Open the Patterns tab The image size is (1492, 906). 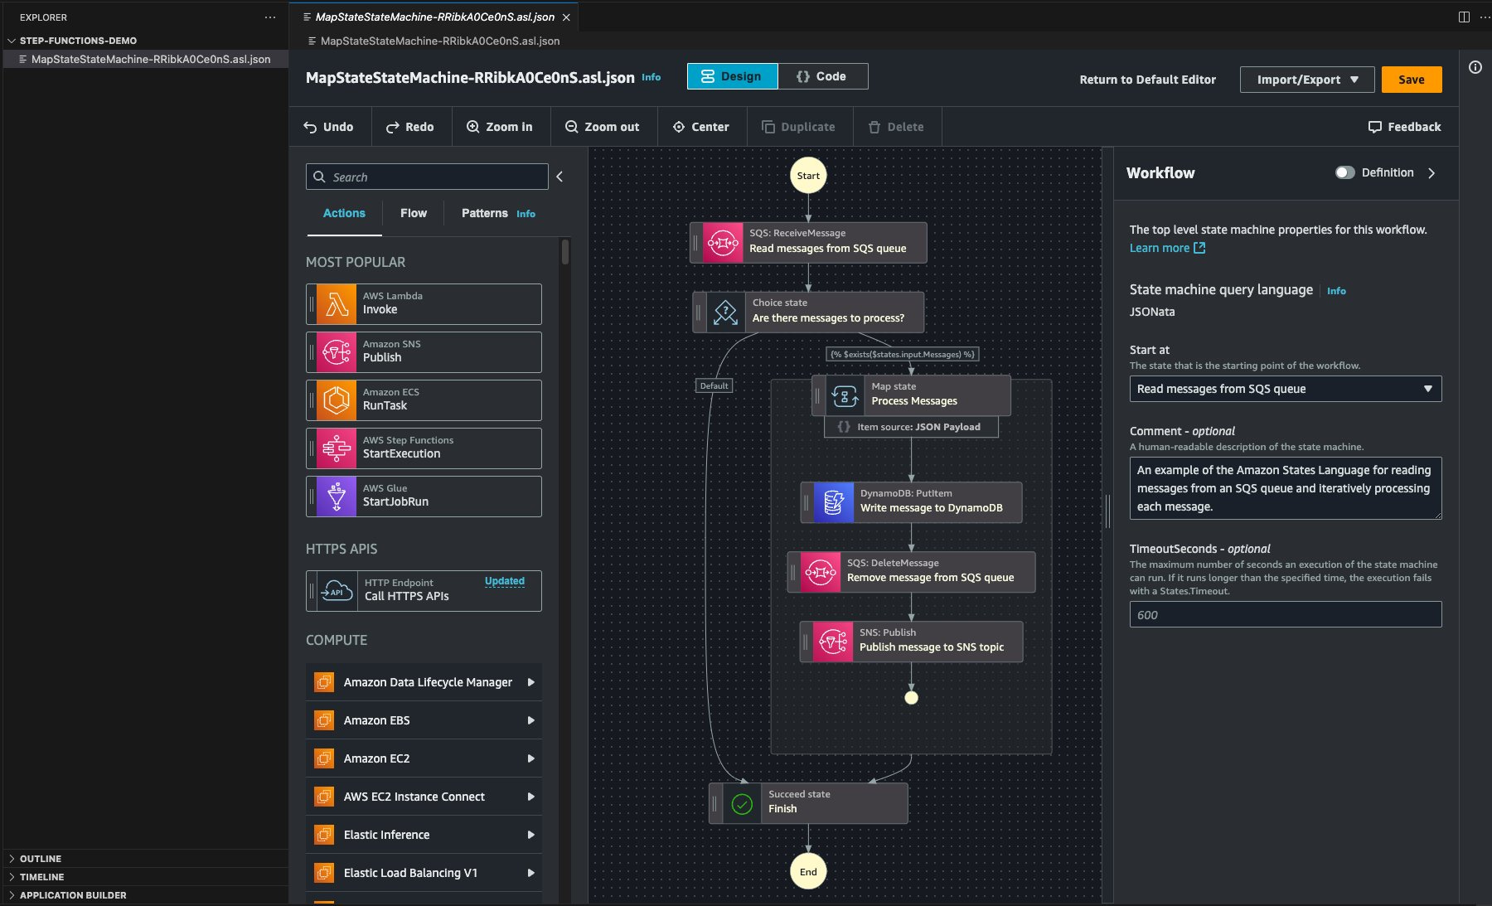484,213
